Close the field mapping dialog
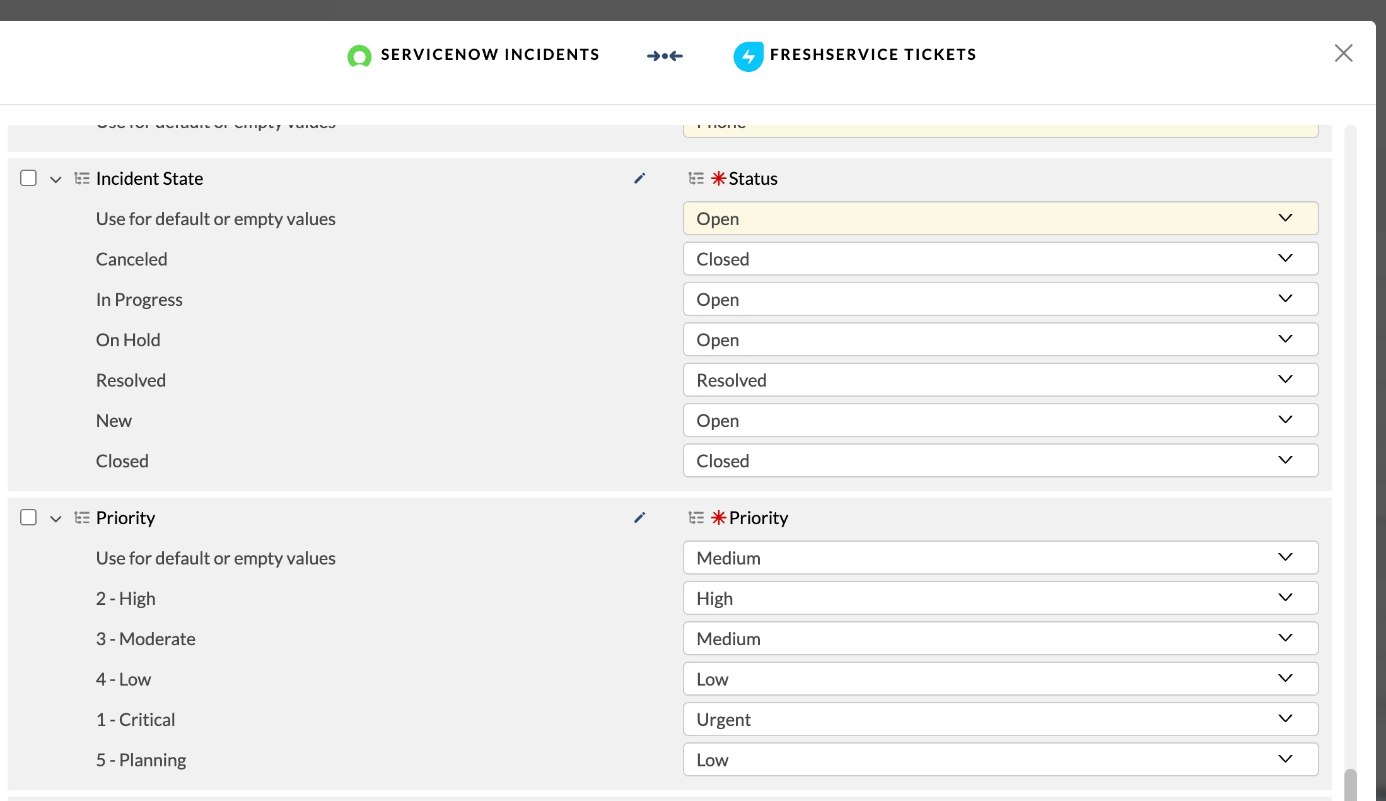 (x=1344, y=53)
